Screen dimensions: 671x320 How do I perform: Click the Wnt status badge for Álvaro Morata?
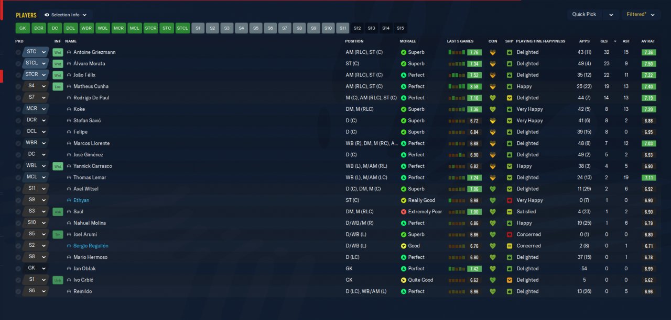[x=58, y=64]
